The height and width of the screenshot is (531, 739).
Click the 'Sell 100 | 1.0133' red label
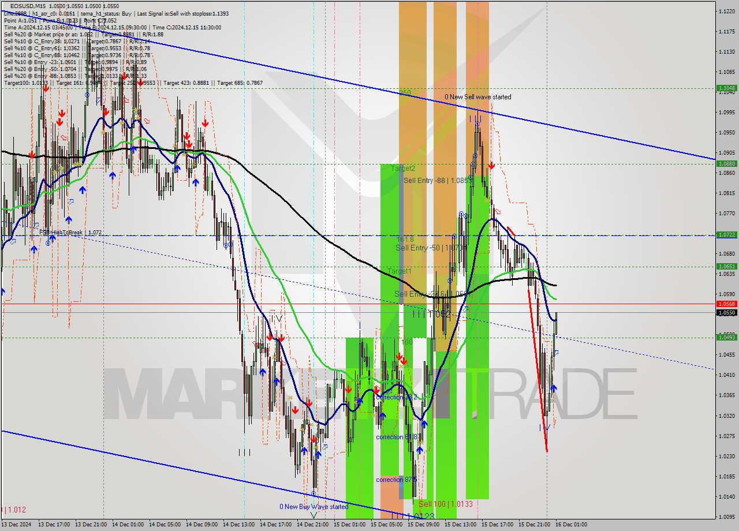[446, 504]
